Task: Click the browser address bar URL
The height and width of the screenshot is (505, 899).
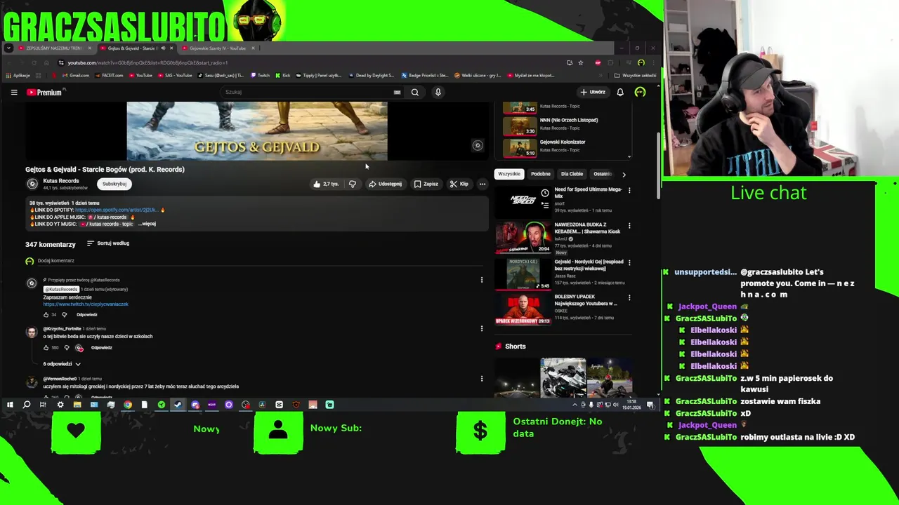Action: coord(147,62)
